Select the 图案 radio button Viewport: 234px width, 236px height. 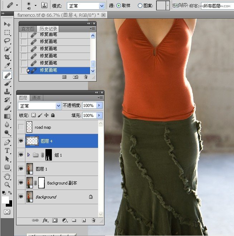tap(140, 6)
